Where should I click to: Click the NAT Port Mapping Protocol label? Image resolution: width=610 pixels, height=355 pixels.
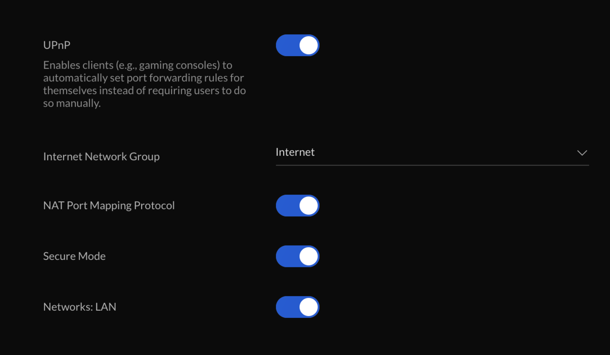click(x=109, y=206)
